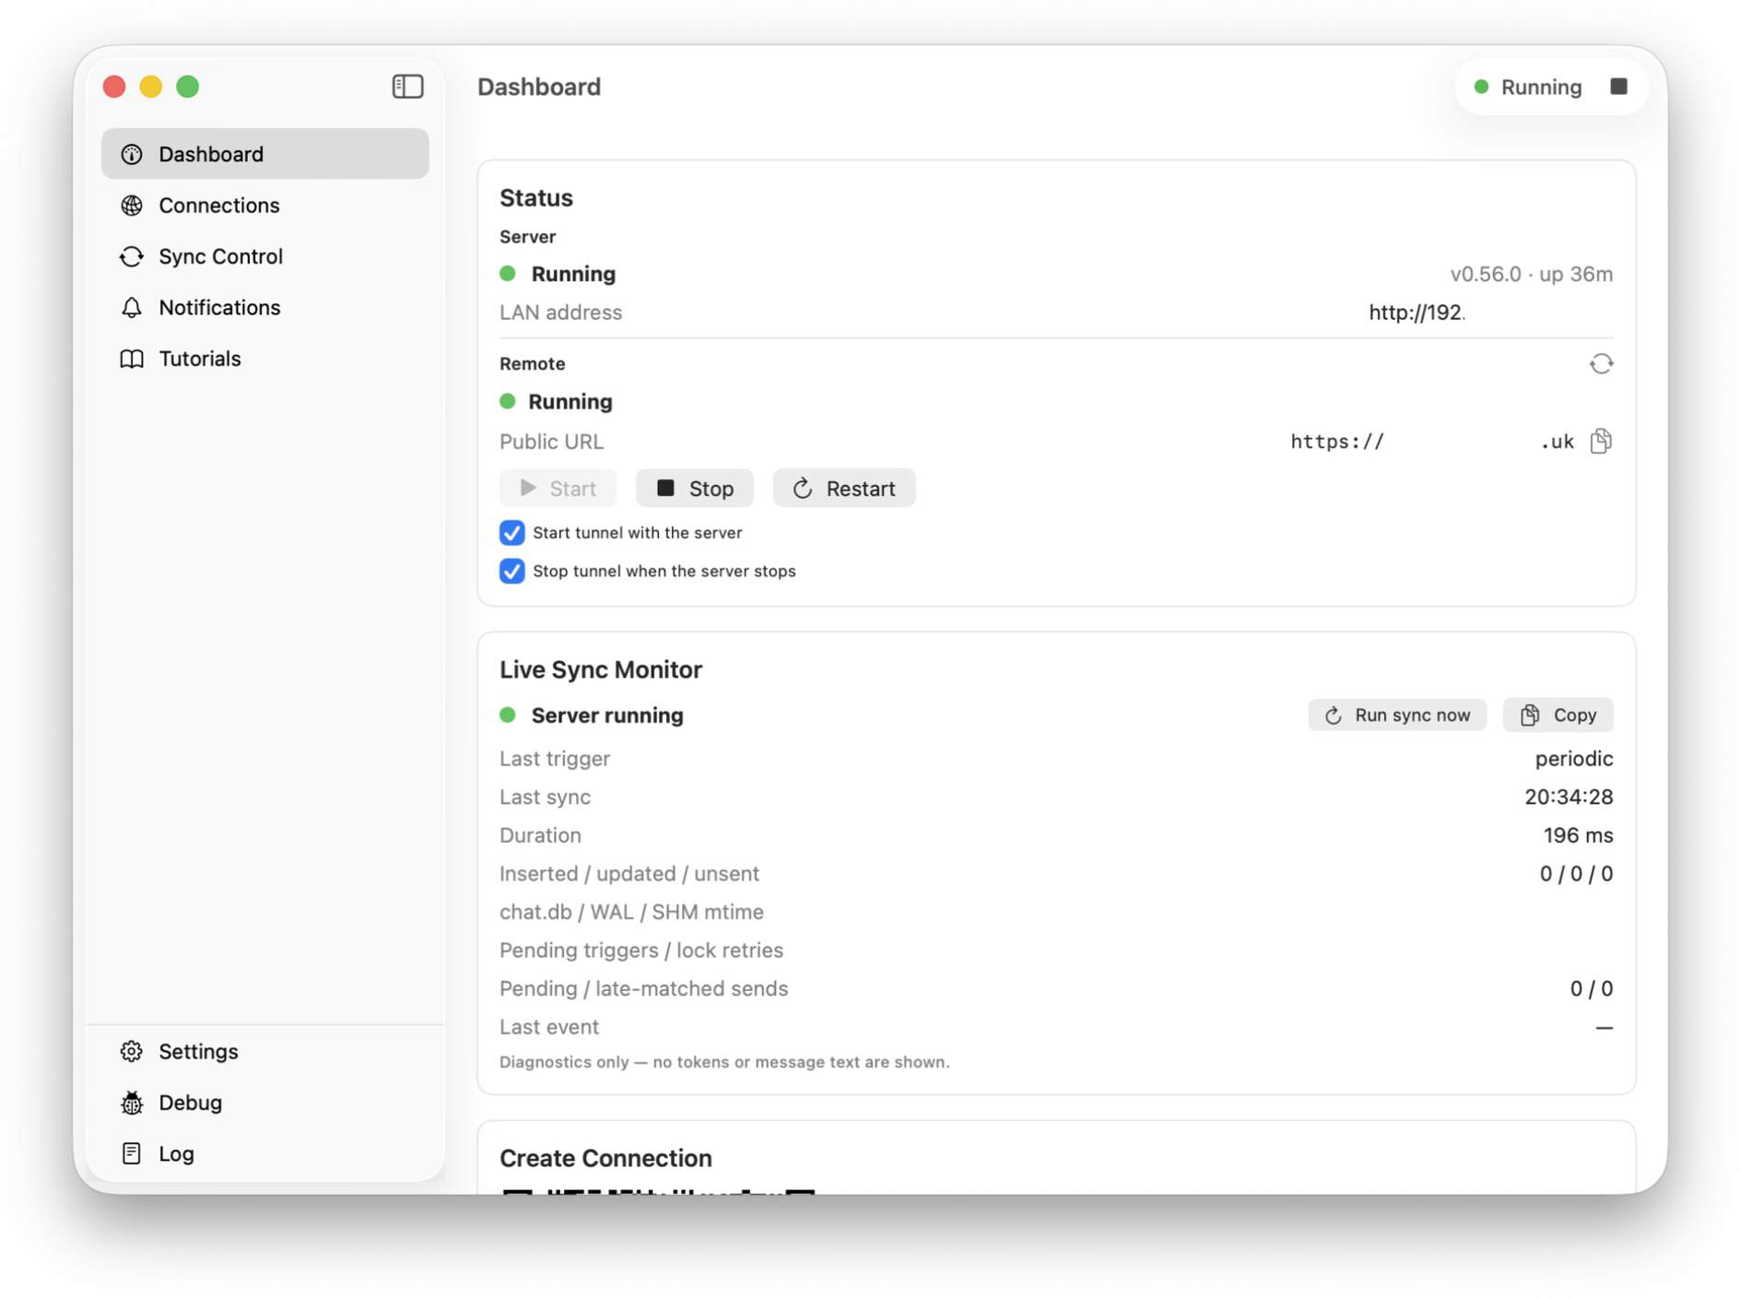Click the green zoom window button

click(188, 87)
